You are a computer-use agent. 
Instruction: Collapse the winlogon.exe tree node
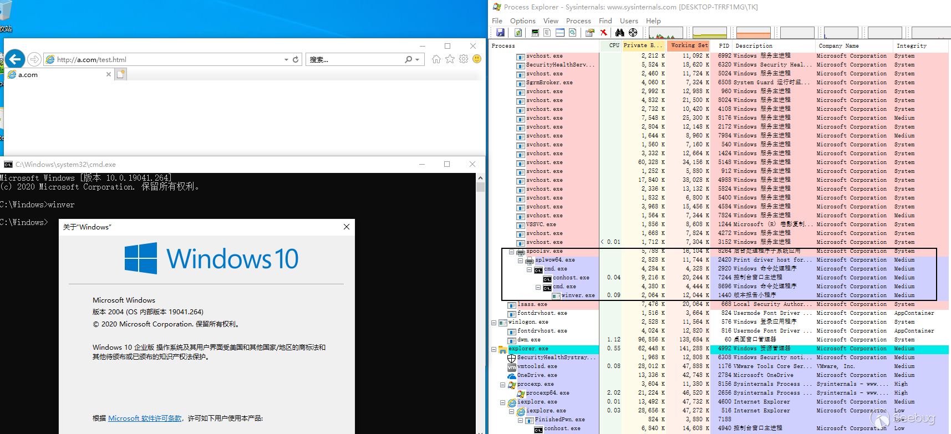[494, 323]
